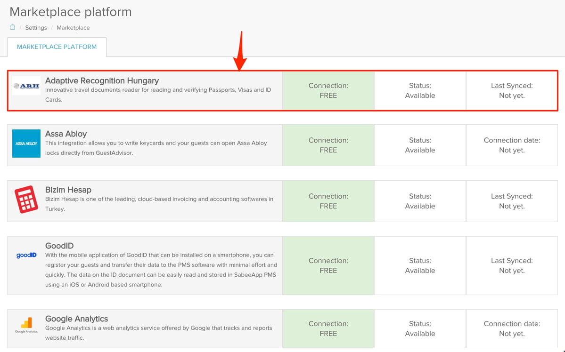
Task: Click the Status Available cell for Bizim Hesap
Action: tap(420, 201)
